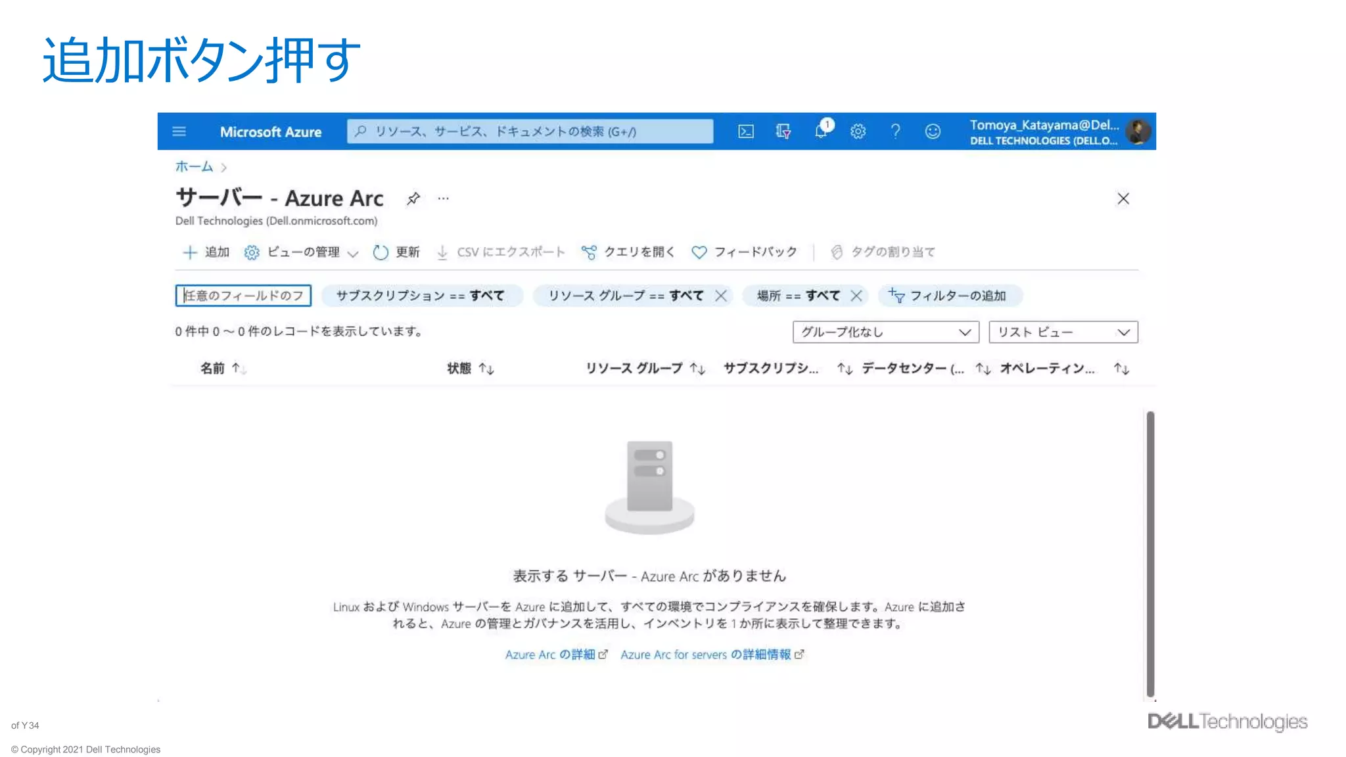The width and height of the screenshot is (1346, 757).
Task: Sort by the 状態 column
Action: 471,369
